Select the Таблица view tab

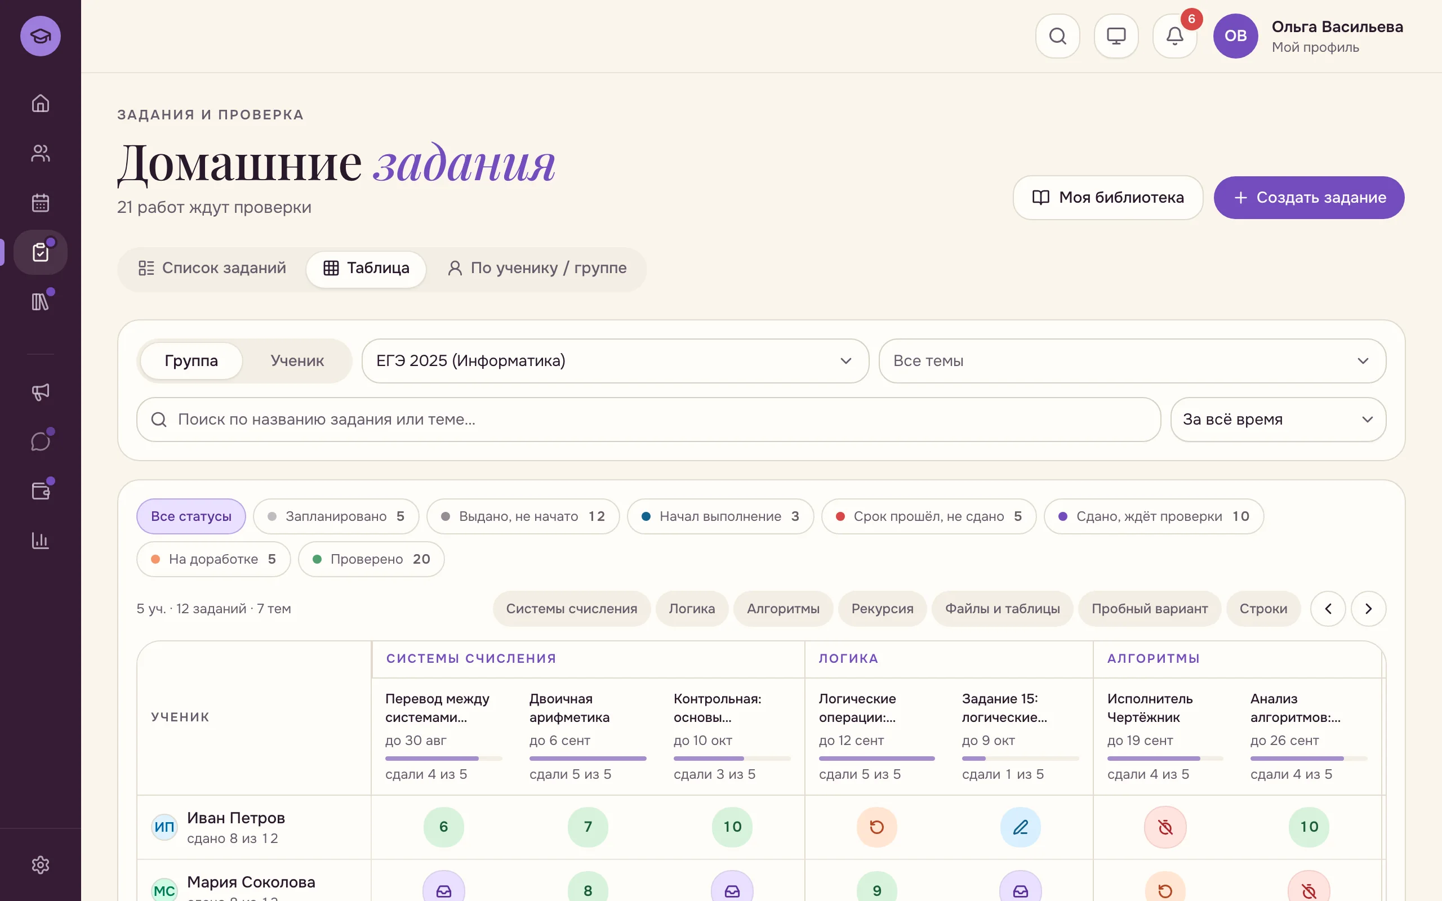tap(366, 268)
